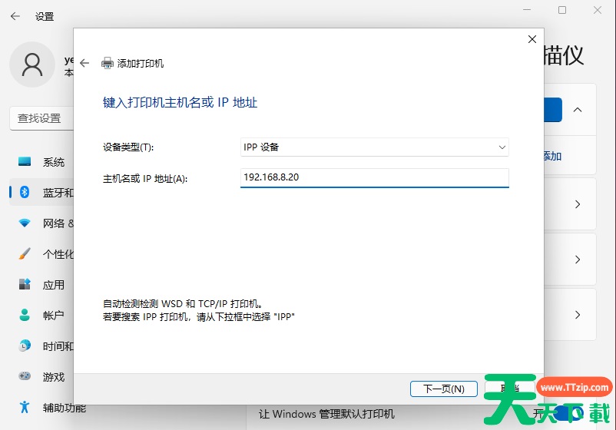Open 帐户 in Settings sidebar
Screen dimensions: 616x430
pos(41,316)
